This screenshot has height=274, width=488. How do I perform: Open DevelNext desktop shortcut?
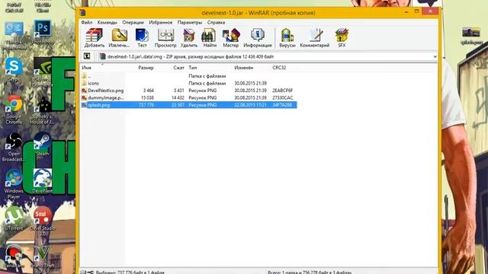click(43, 181)
